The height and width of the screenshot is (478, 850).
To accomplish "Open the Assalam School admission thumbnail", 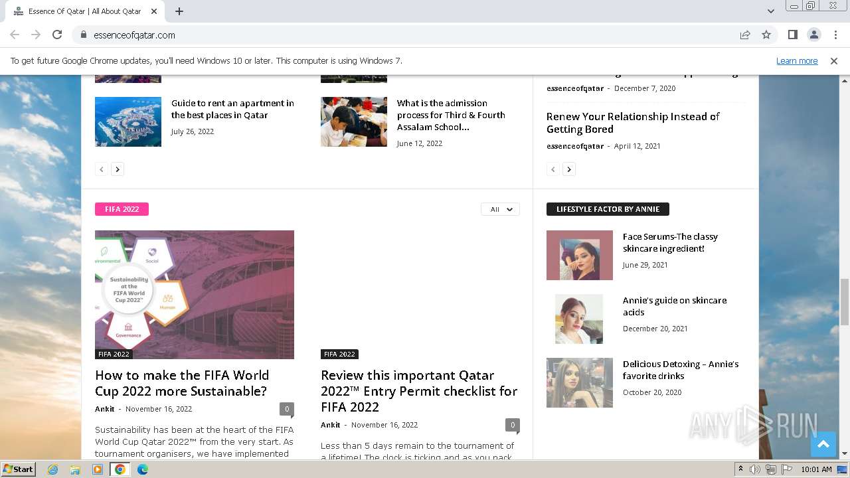I will click(x=354, y=121).
